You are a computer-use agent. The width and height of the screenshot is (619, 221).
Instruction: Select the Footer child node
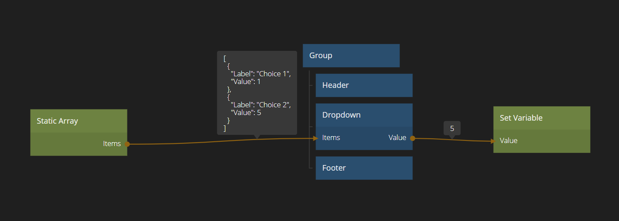coord(364,168)
